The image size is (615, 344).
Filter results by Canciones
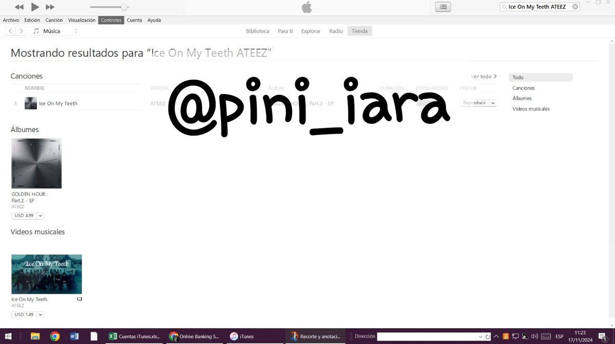[523, 88]
